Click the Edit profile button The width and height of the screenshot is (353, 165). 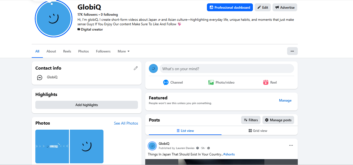click(x=263, y=7)
